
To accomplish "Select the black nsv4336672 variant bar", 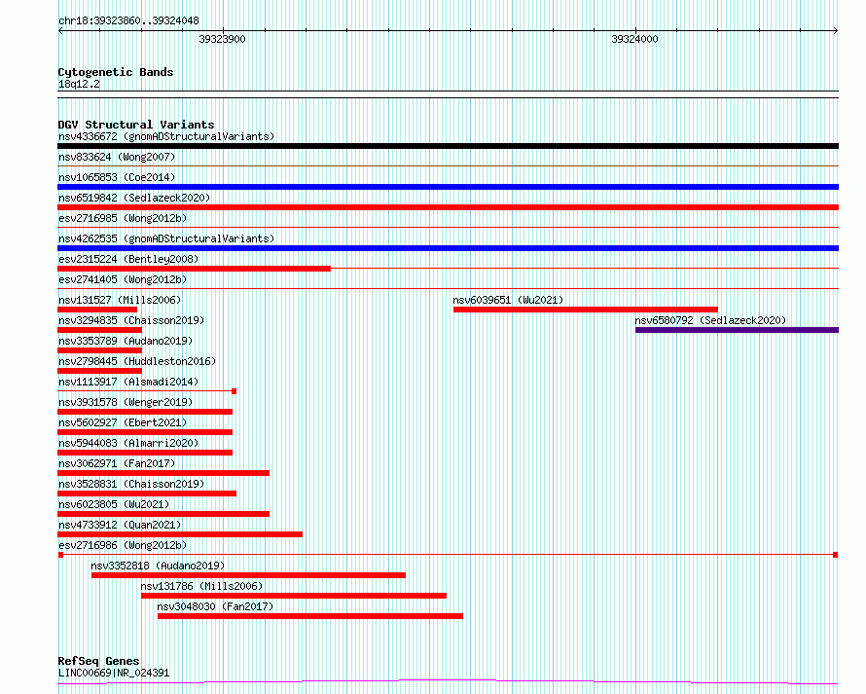I will pos(448,146).
